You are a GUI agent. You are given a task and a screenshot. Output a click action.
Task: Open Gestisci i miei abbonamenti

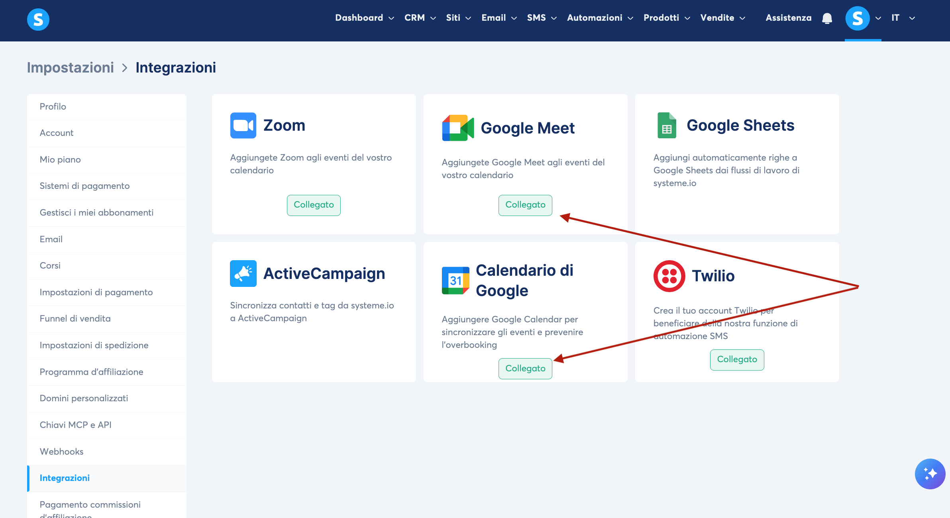107,213
